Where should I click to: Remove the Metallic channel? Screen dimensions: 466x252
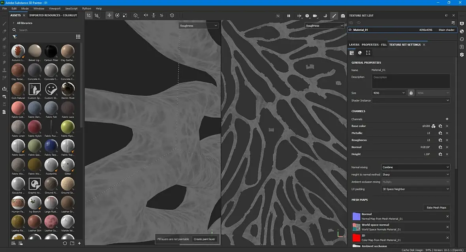tap(447, 133)
